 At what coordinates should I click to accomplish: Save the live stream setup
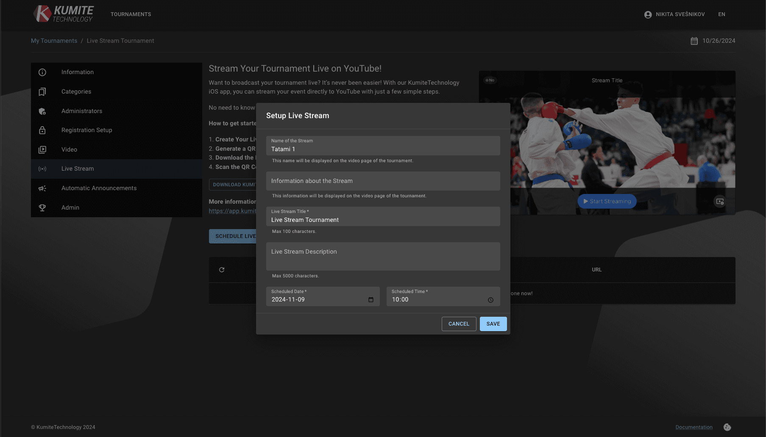(x=493, y=324)
